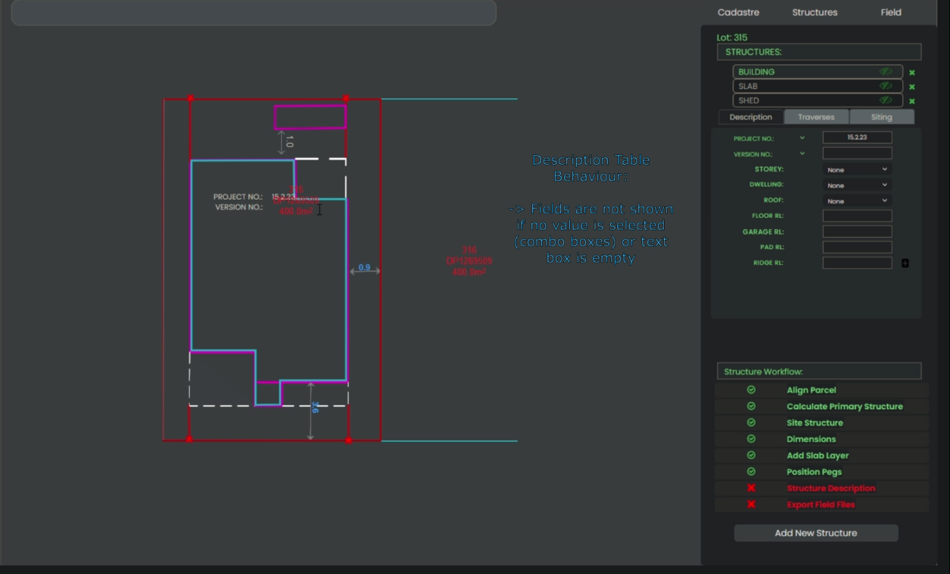Click the 0.9 side setback dimension
This screenshot has width=950, height=574.
(364, 267)
